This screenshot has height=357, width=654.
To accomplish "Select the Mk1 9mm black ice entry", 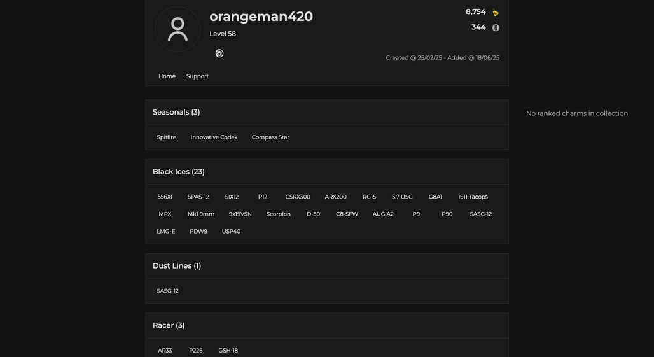I will (201, 214).
